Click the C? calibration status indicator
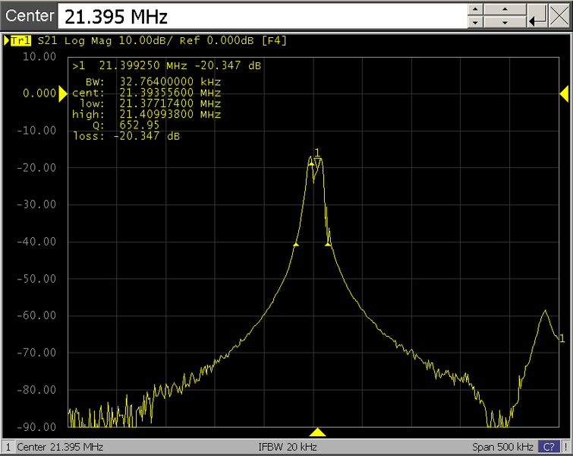573x456 pixels. 547,446
